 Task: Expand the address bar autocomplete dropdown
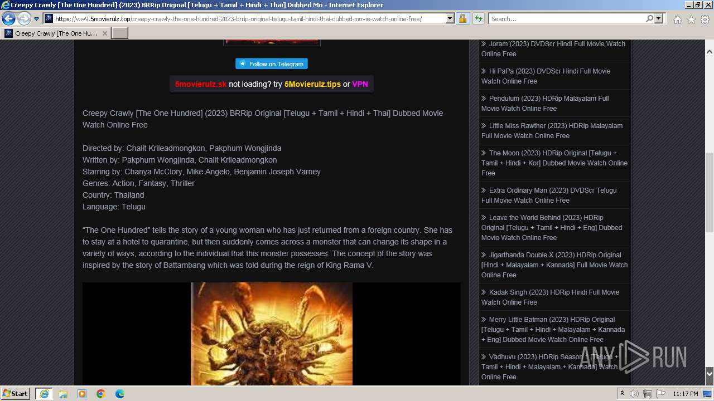coord(450,18)
